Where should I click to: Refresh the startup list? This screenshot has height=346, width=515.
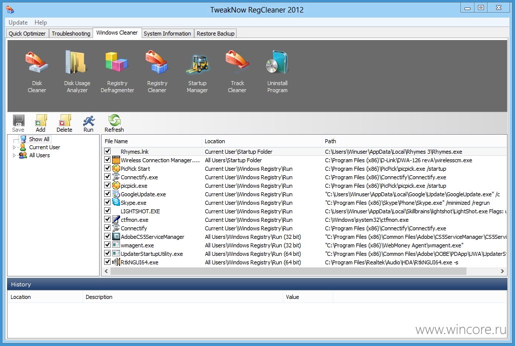coord(114,123)
